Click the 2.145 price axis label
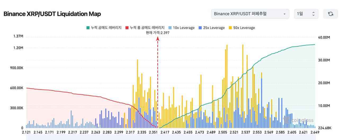 38,132
